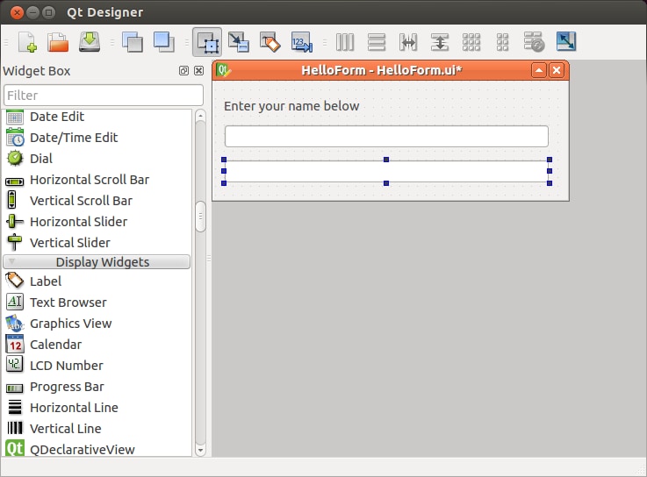Pick the Vertical Slider widget
Viewport: 647px width, 477px height.
click(x=97, y=243)
